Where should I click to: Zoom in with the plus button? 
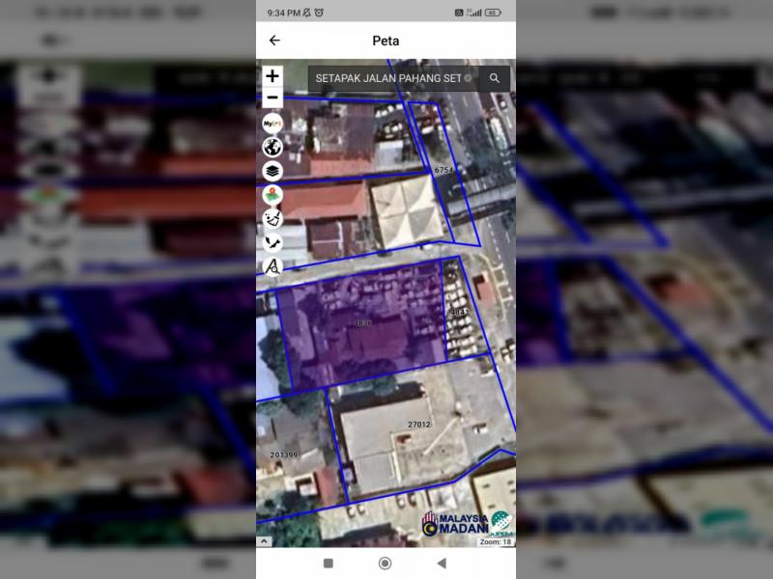(x=272, y=76)
